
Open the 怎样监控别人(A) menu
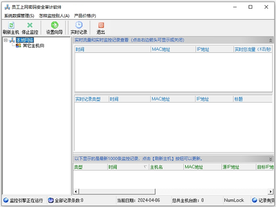[54, 16]
